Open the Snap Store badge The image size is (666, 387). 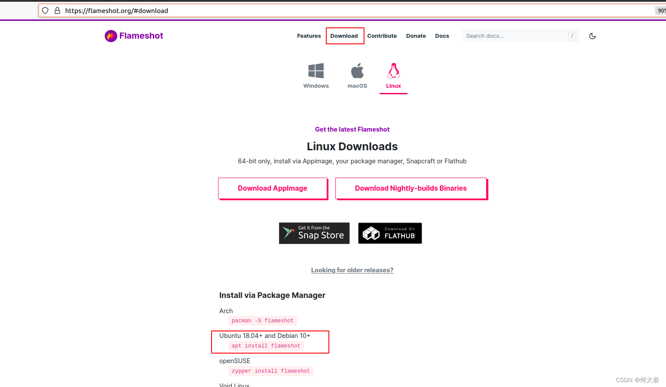pyautogui.click(x=314, y=233)
